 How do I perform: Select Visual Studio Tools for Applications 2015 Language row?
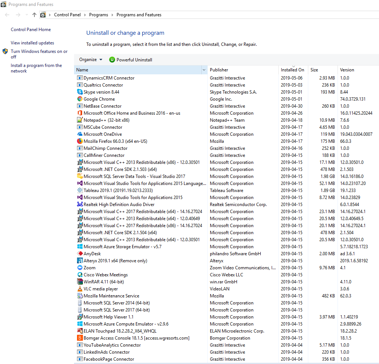click(x=227, y=183)
